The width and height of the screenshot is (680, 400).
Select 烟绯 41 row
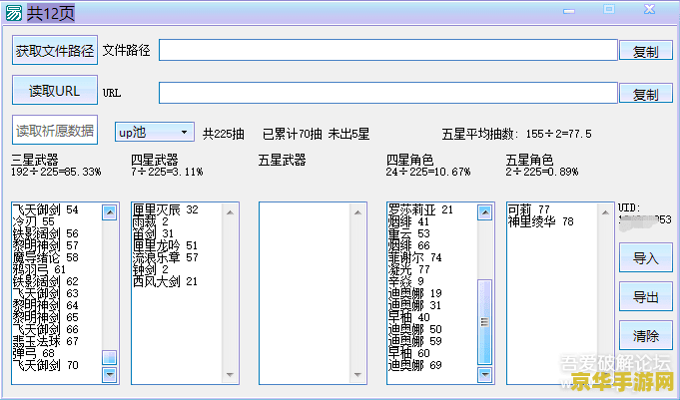click(x=409, y=221)
